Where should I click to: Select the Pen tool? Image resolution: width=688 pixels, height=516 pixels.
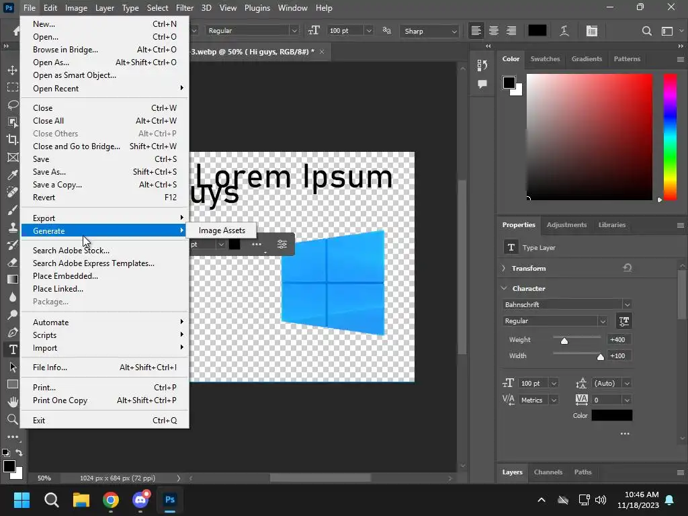pyautogui.click(x=13, y=332)
